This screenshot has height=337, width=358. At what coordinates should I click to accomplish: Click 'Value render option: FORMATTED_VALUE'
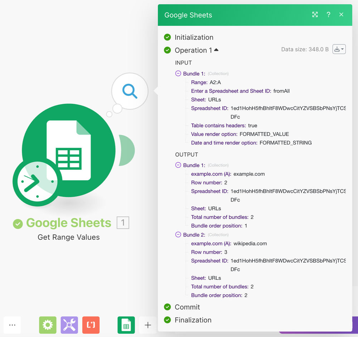pos(240,134)
